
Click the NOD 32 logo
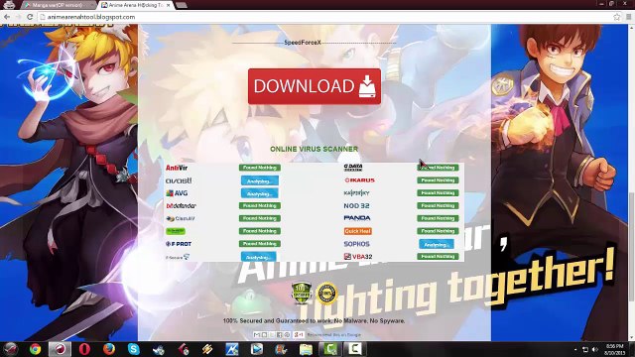[x=356, y=206]
